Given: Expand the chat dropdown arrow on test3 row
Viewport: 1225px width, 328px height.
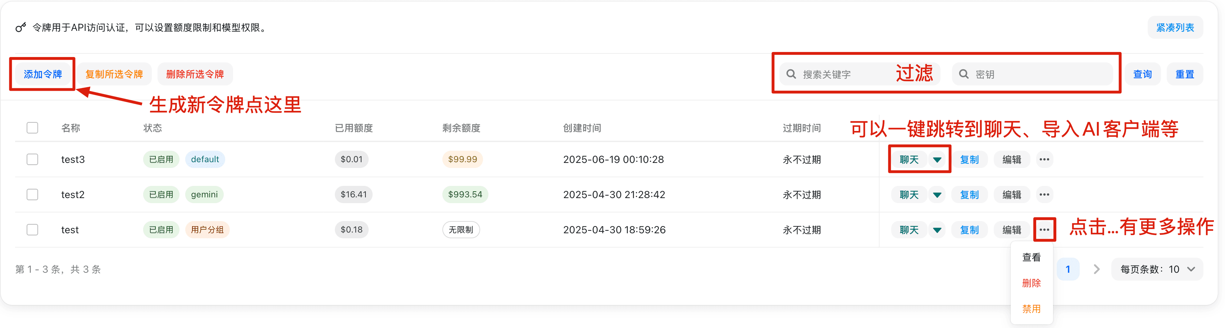Looking at the screenshot, I should click(937, 159).
